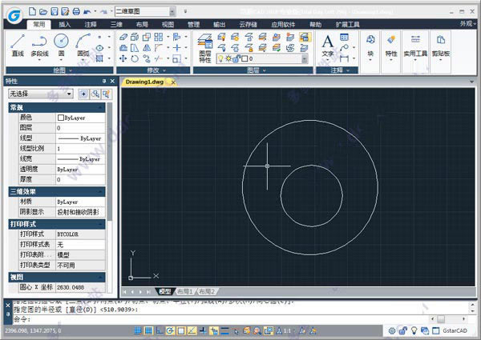Switch to the 插入 ribbon tab
481x340 pixels.
click(65, 25)
